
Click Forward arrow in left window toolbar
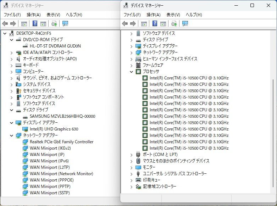pos(13,23)
